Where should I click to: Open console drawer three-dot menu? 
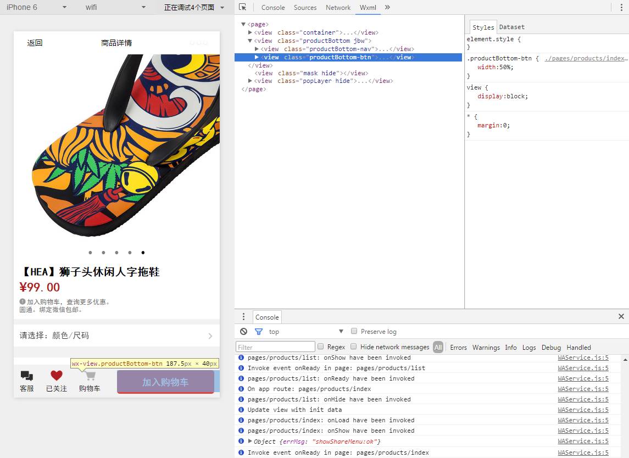click(x=243, y=317)
